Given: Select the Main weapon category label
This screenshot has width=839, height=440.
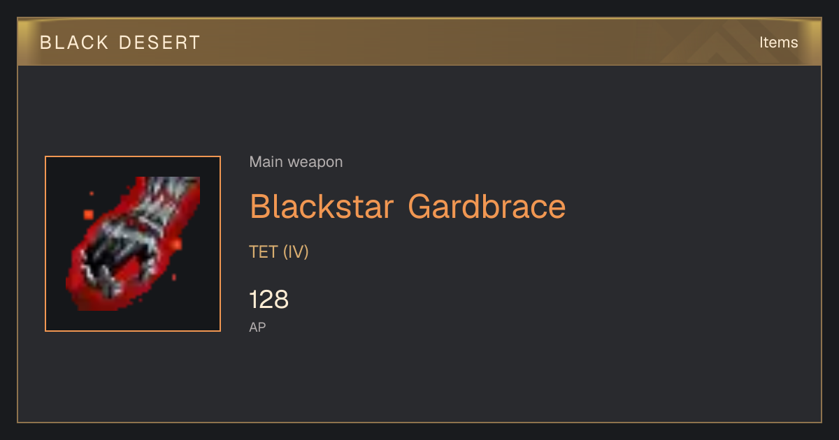Looking at the screenshot, I should pyautogui.click(x=296, y=162).
